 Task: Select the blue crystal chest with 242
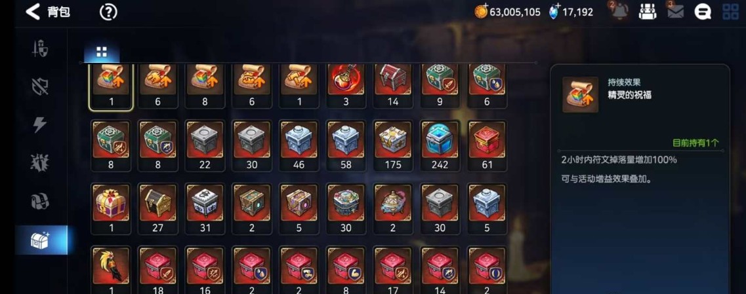pos(440,145)
